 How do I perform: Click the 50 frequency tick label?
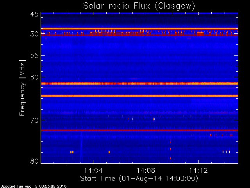pos(34,34)
